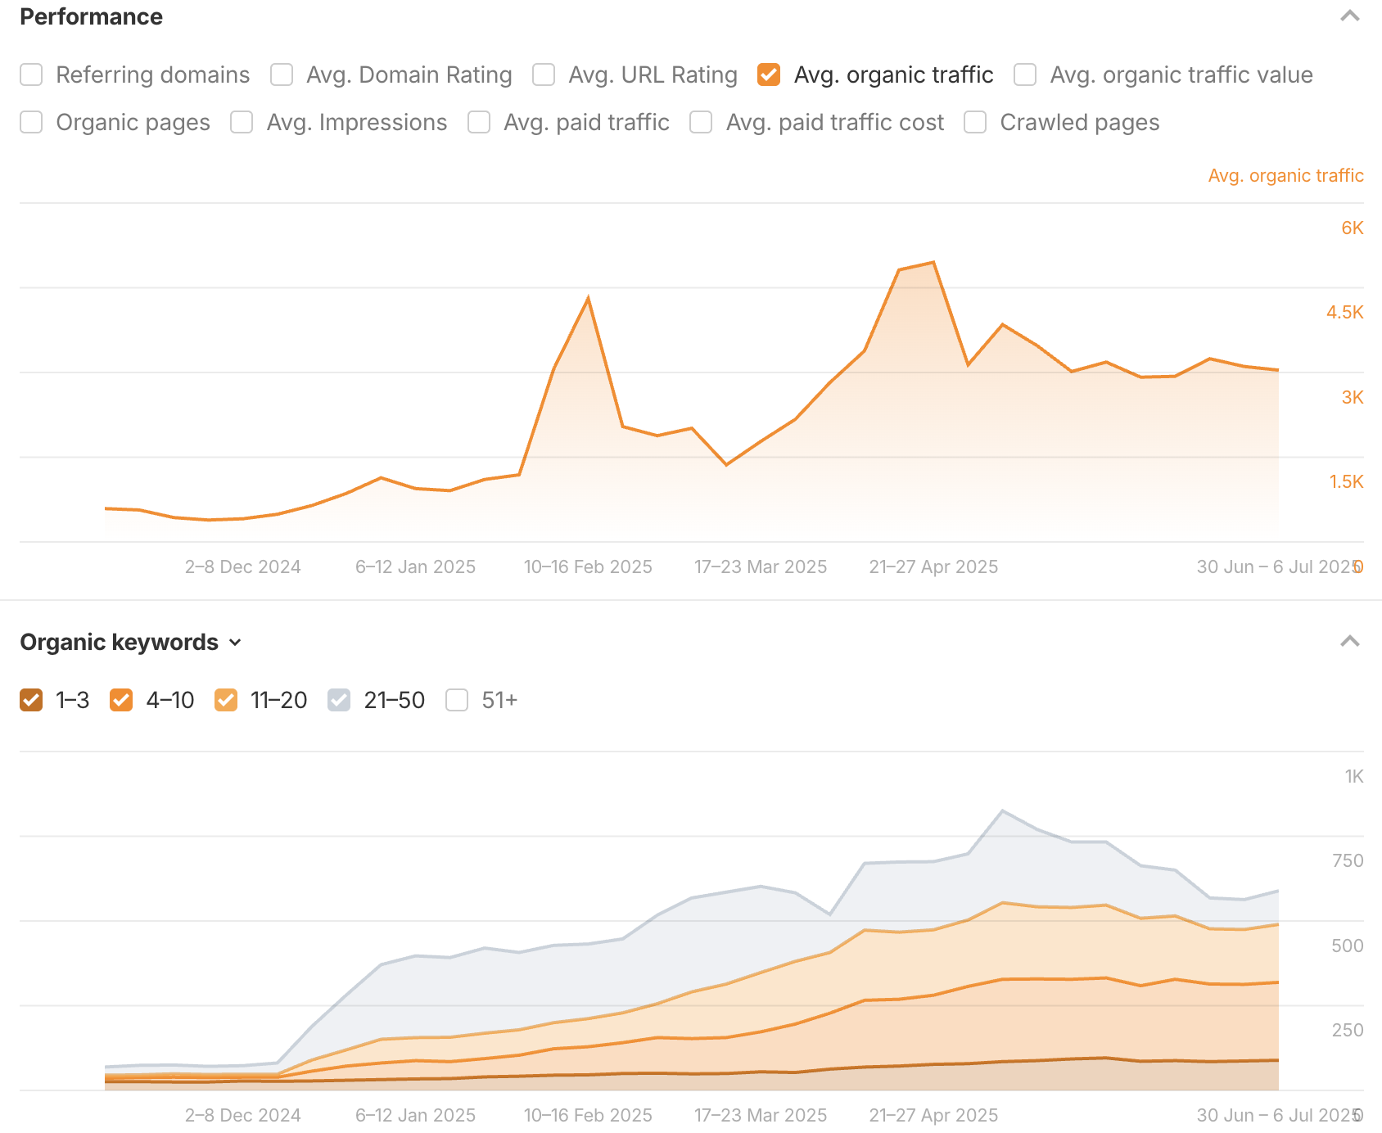
Task: Enable the Avg. Impressions checkbox
Action: click(x=241, y=122)
